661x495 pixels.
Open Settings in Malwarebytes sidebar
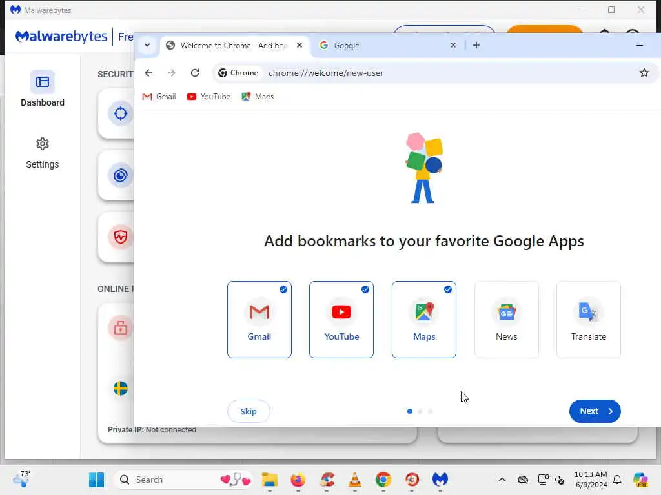coord(42,153)
